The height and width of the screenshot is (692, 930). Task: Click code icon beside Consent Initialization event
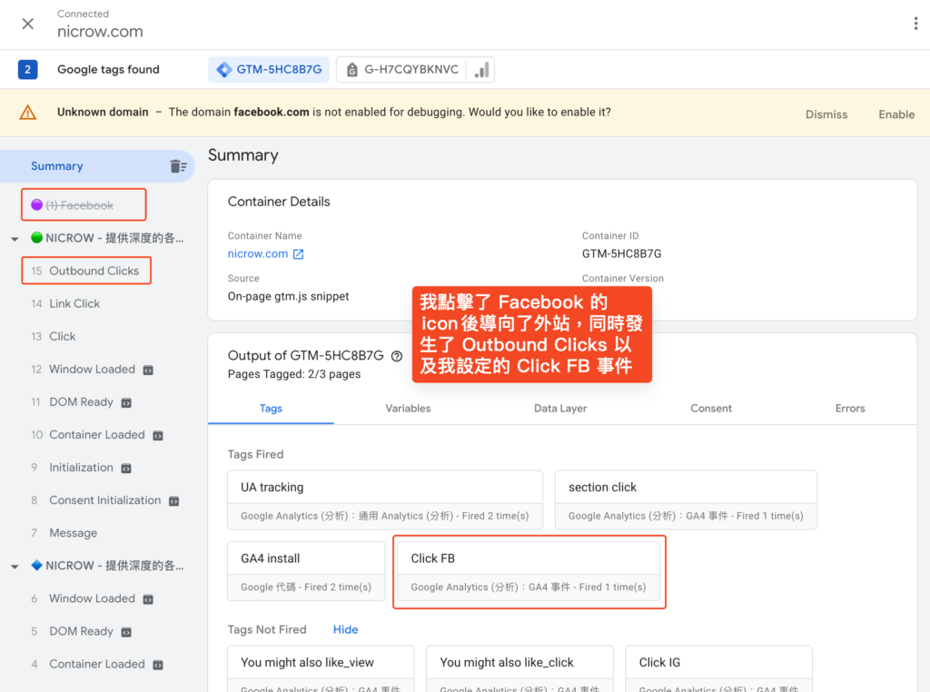(x=173, y=501)
